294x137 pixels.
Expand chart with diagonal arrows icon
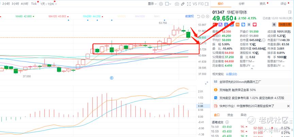point(207,83)
